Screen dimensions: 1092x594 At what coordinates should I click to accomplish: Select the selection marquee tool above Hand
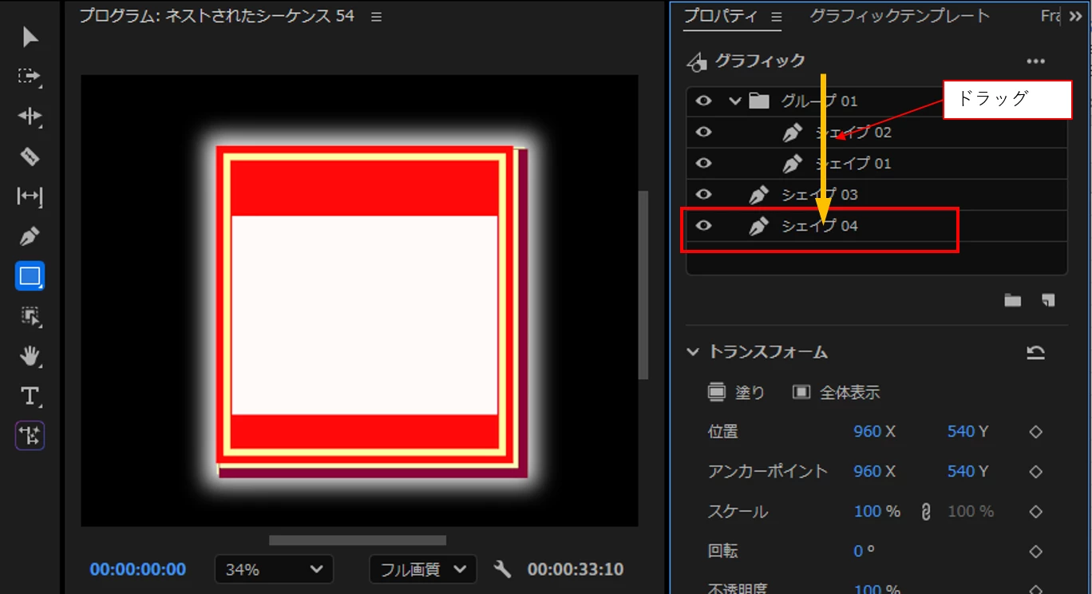30,316
